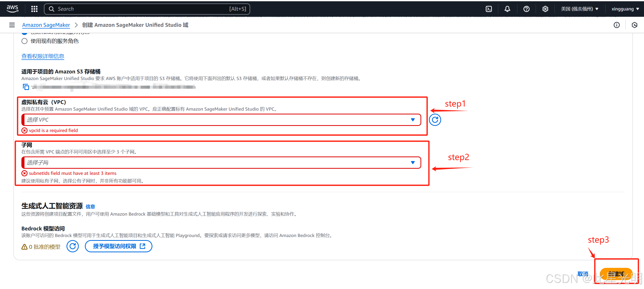
Task: Select the use existing service role option
Action: tap(24, 41)
